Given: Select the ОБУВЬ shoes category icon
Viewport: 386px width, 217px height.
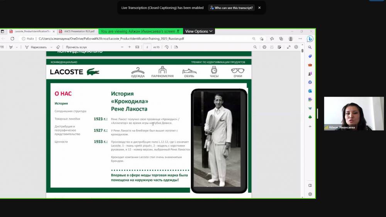Looking at the screenshot, I should coord(189,73).
